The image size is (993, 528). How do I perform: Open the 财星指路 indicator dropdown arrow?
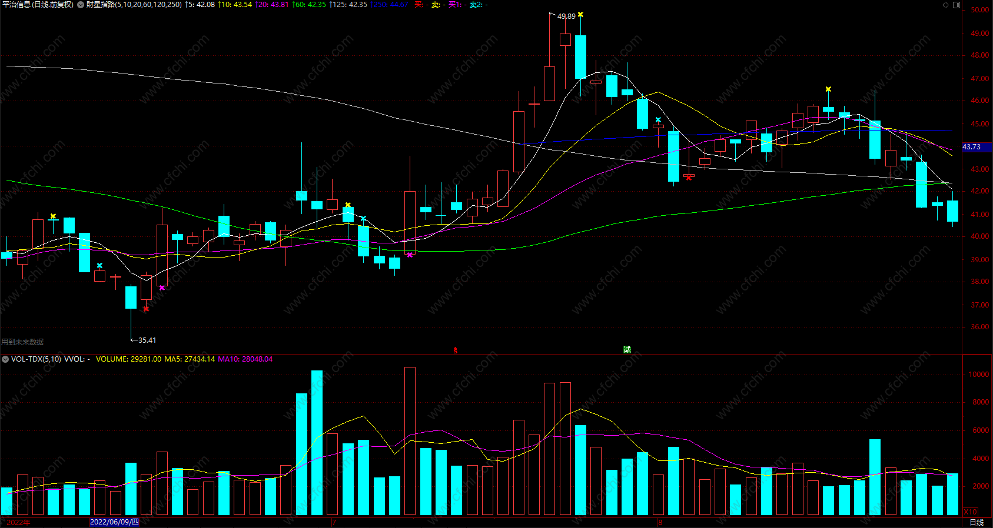pos(81,5)
